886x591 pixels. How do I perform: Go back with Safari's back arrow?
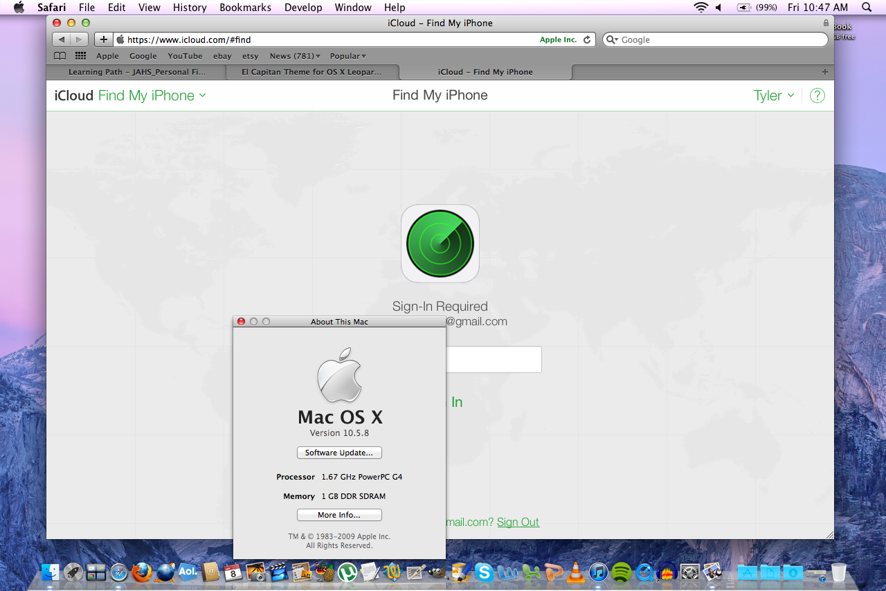(61, 39)
